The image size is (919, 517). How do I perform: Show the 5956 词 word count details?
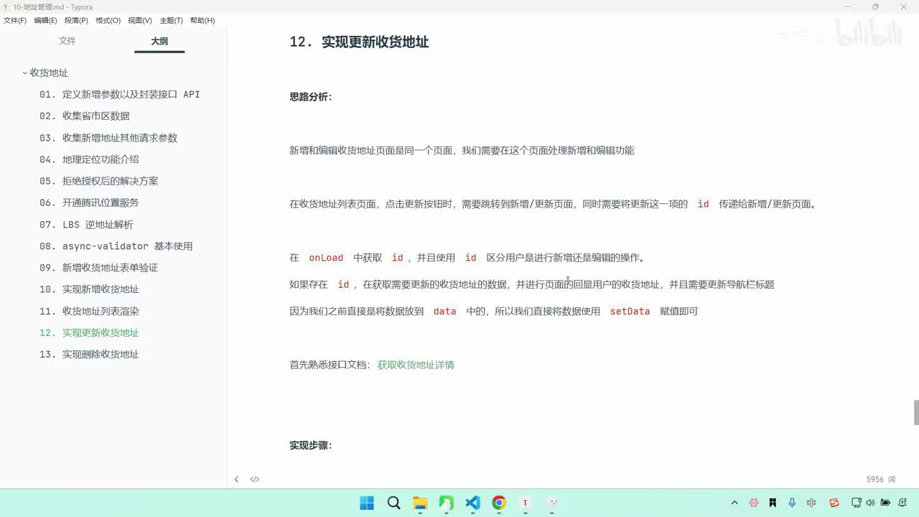pos(881,479)
